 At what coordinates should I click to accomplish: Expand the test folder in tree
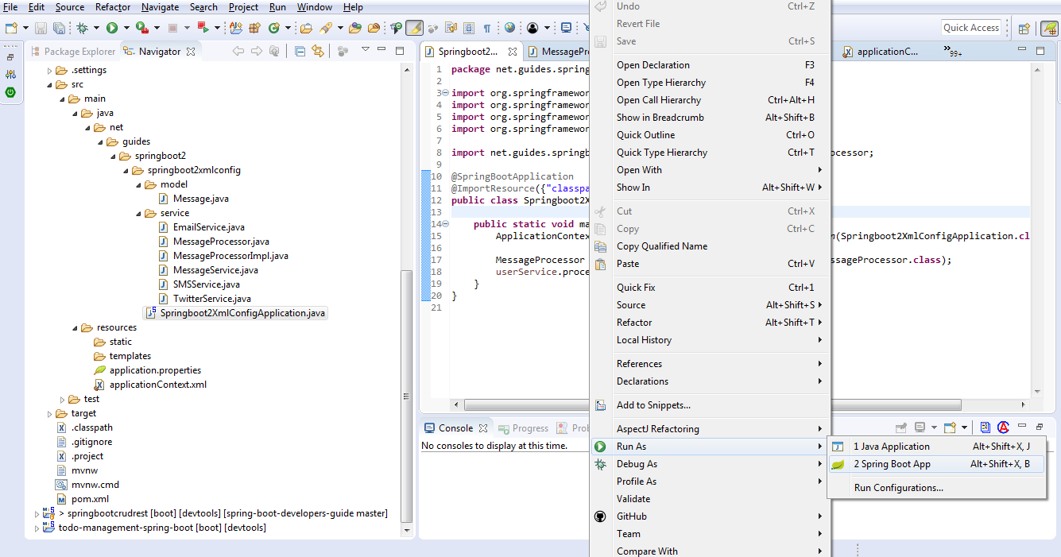click(63, 399)
